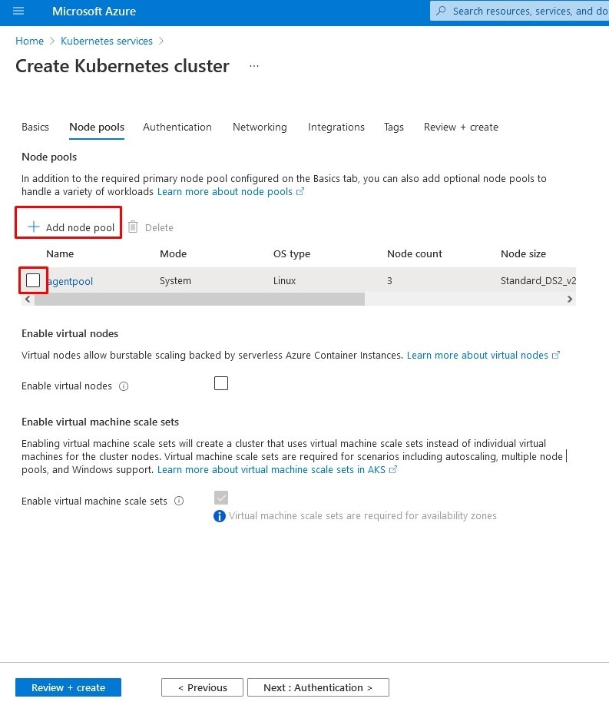Click the Enable virtual machine scale sets checkbox
609x715 pixels.
click(221, 498)
